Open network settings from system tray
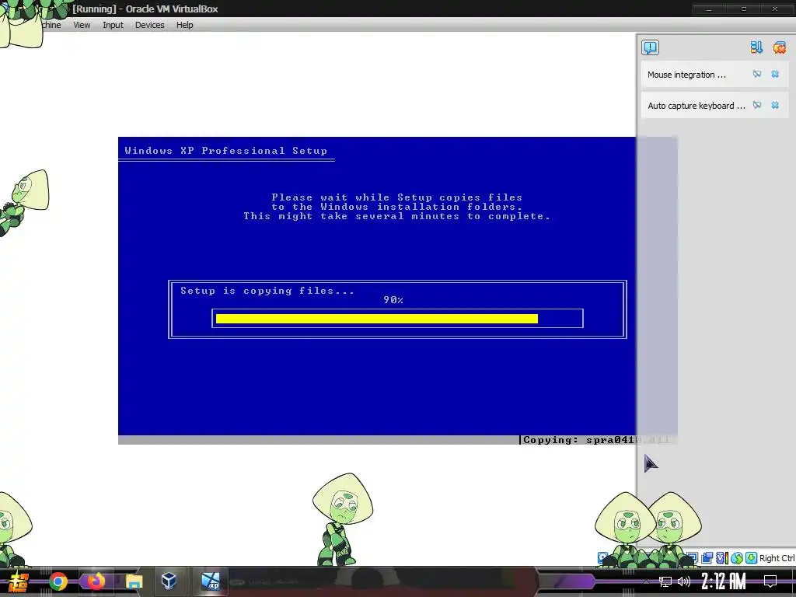796x597 pixels. [665, 581]
